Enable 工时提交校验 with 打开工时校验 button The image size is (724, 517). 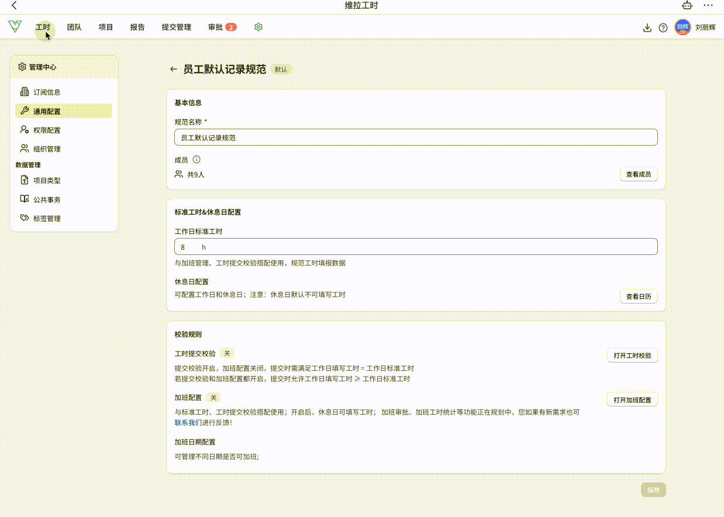[632, 356]
